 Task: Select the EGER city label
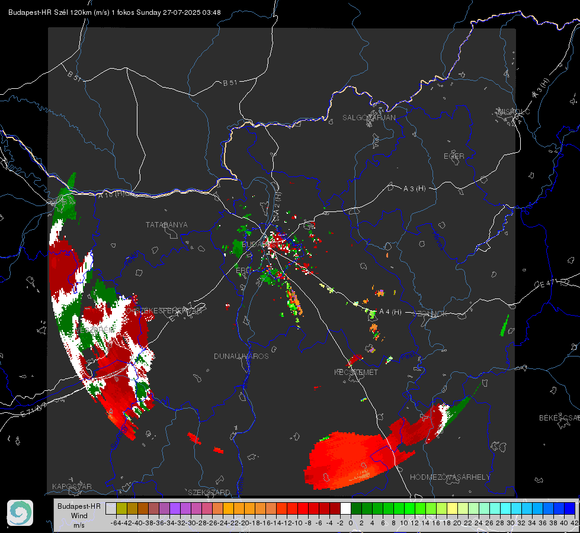(x=454, y=156)
